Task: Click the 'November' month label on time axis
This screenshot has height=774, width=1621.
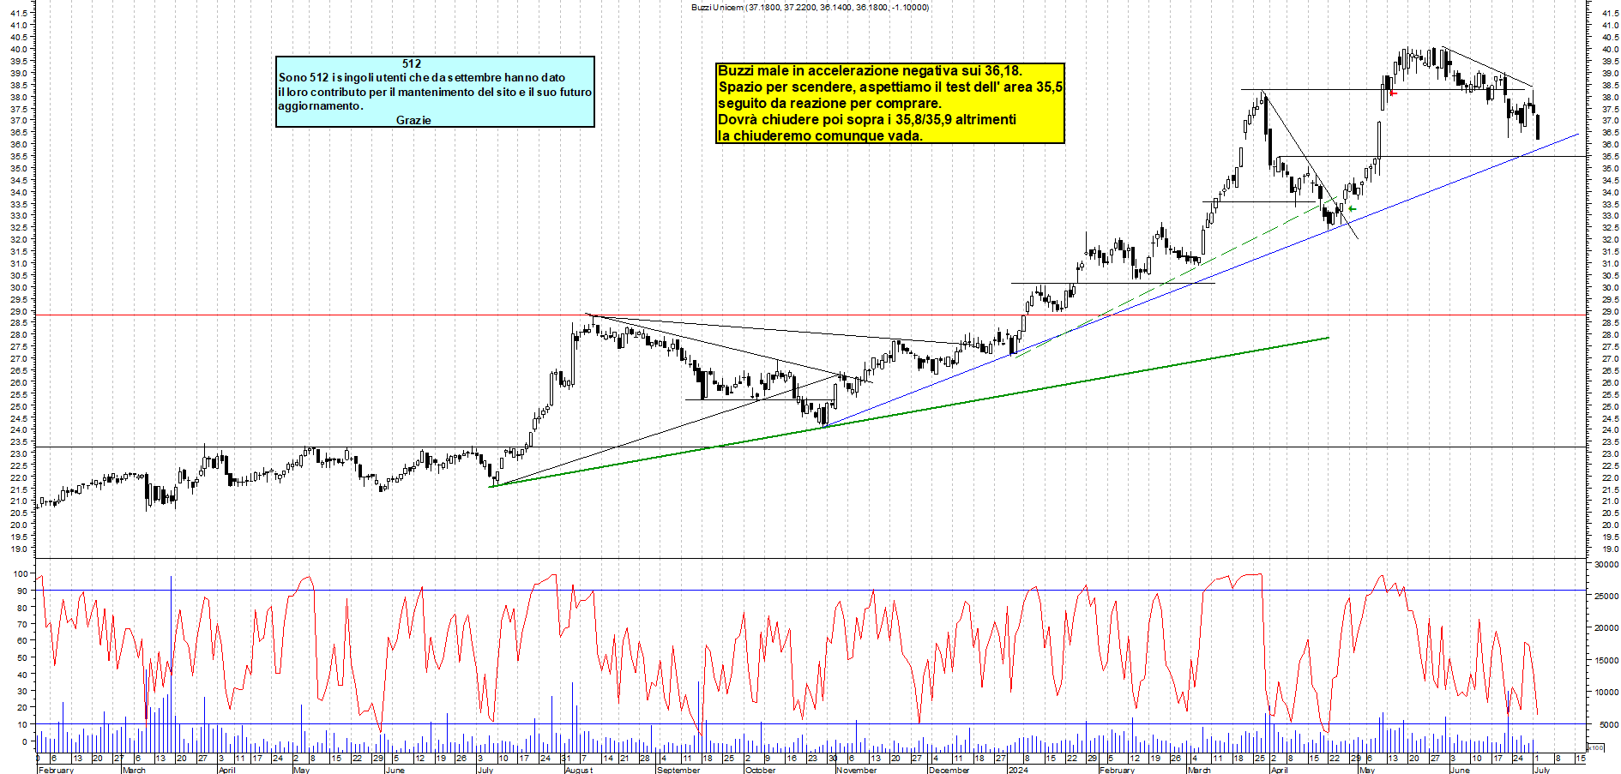Action: tap(857, 770)
